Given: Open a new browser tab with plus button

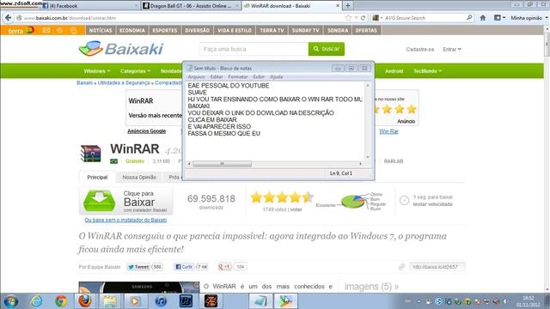Looking at the screenshot, I should (x=347, y=6).
